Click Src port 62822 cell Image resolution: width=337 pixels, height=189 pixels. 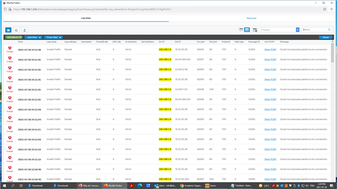tap(200, 179)
